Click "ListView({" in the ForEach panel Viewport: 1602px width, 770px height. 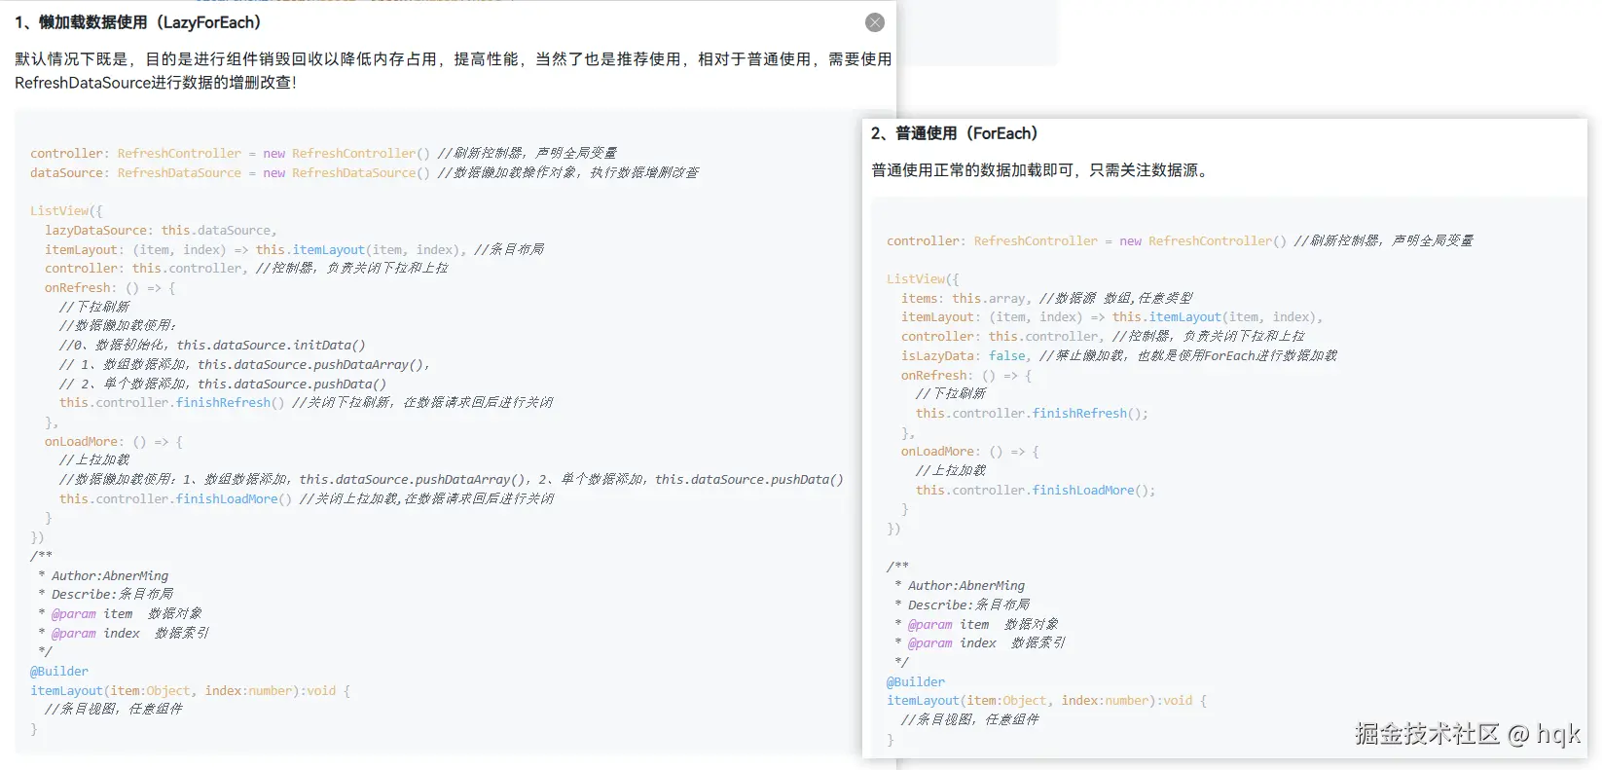[923, 279]
